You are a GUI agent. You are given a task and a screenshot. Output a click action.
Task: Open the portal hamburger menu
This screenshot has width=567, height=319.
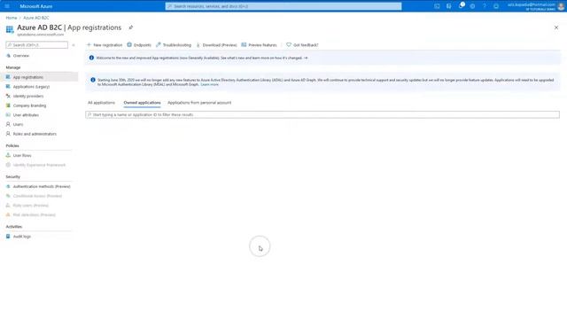click(7, 6)
